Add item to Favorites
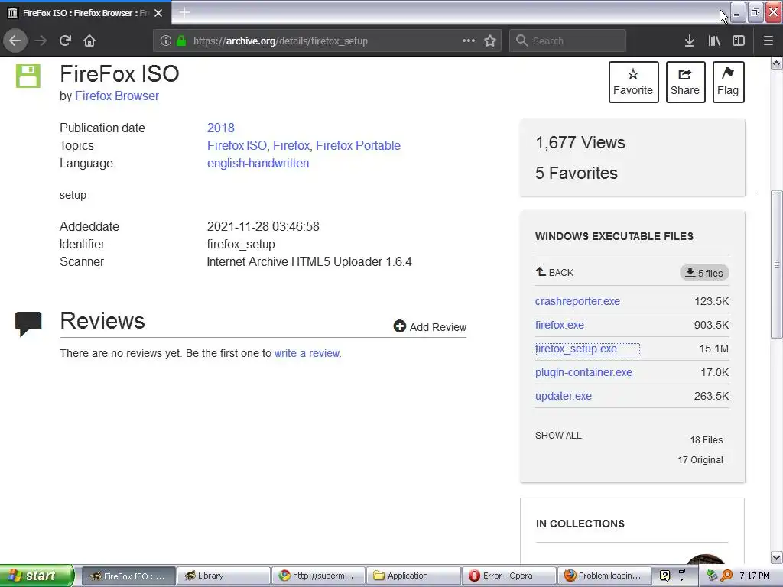This screenshot has width=783, height=587. 633,83
